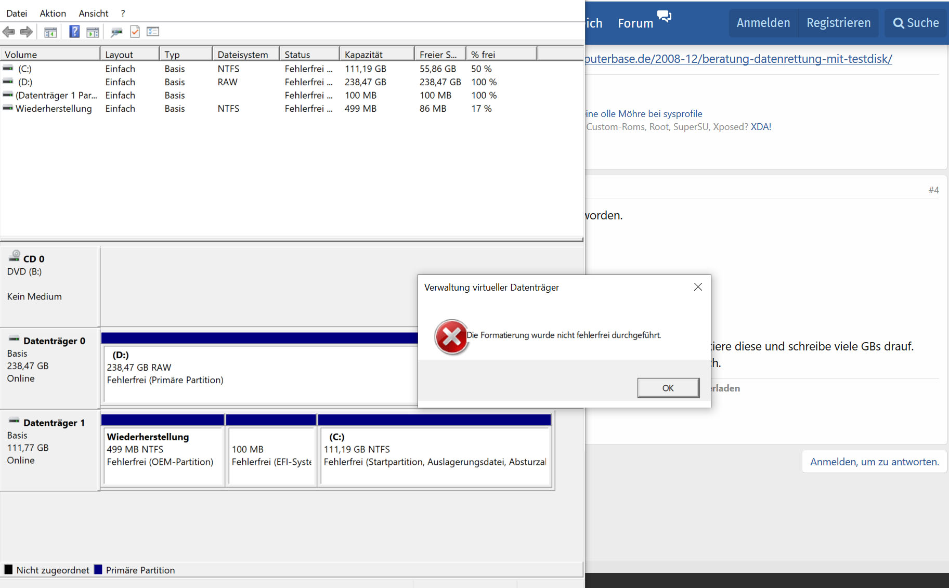
Task: Click Registrieren in the forum header
Action: (x=839, y=23)
